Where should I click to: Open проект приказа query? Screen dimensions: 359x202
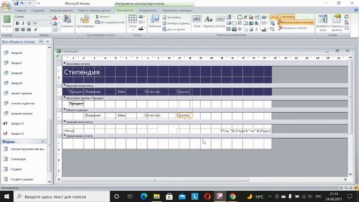[21, 93]
